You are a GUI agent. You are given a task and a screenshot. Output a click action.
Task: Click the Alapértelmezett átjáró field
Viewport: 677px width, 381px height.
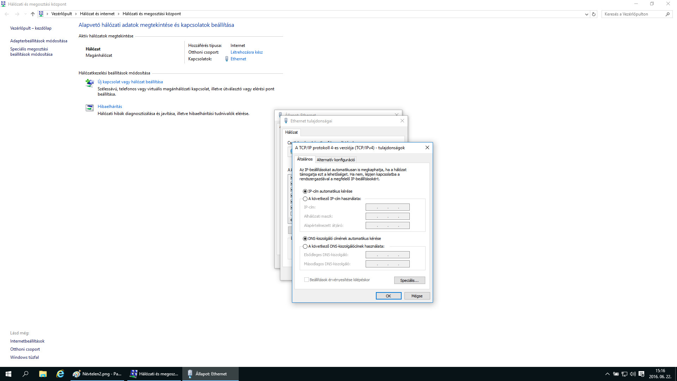[x=388, y=225]
